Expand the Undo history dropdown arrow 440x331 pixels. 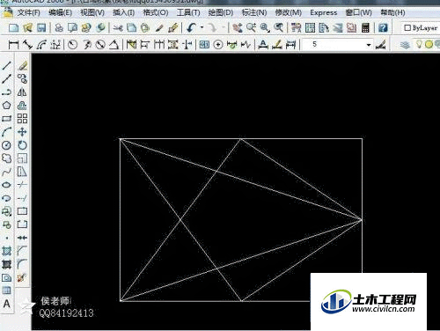[202, 28]
